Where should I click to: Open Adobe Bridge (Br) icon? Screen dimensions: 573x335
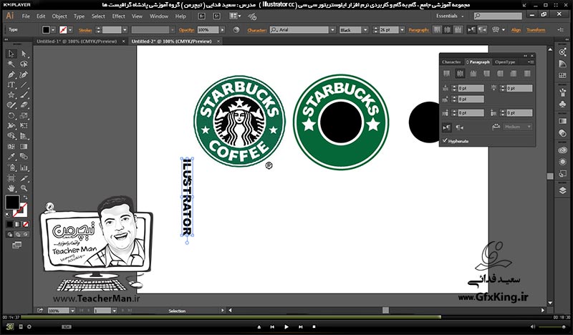coord(201,16)
